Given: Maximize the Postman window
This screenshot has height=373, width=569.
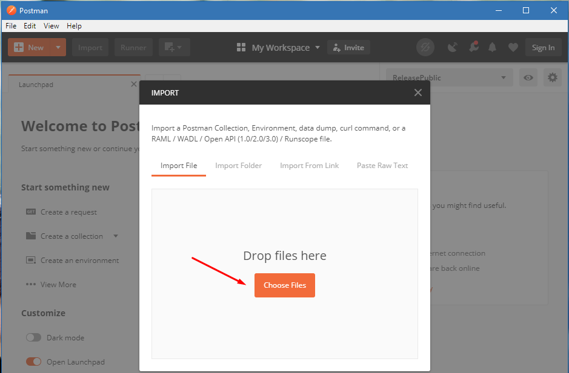Looking at the screenshot, I should point(526,10).
